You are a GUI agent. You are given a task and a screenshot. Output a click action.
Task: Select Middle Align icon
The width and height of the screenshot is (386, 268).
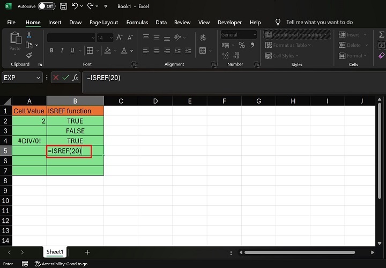pos(157,37)
